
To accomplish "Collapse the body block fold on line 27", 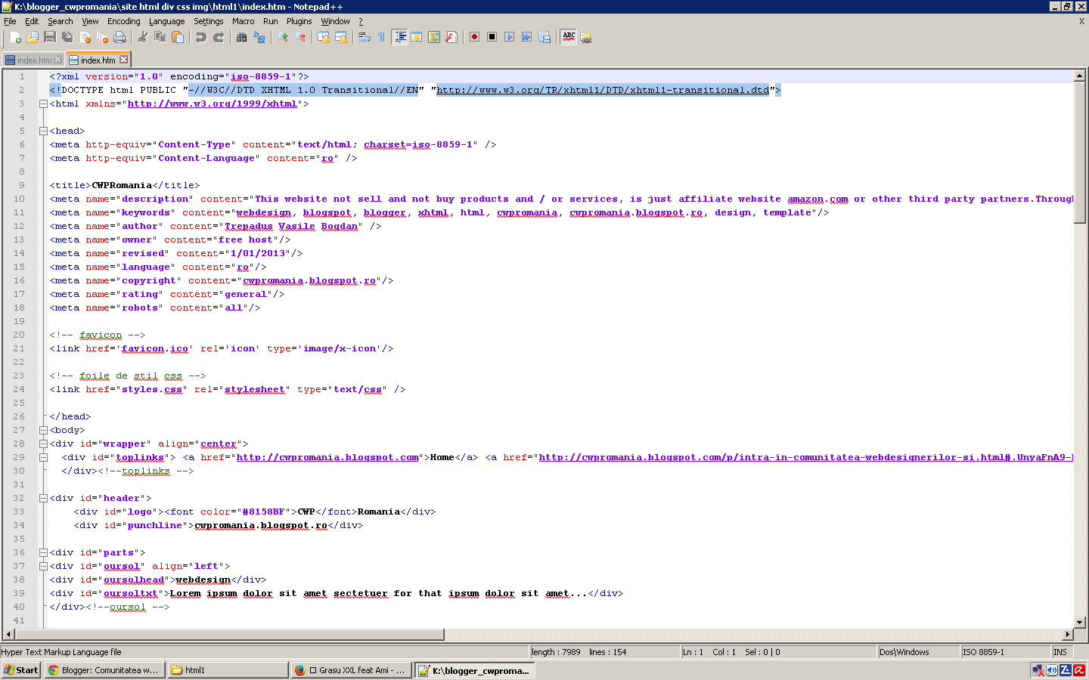I will pyautogui.click(x=43, y=431).
